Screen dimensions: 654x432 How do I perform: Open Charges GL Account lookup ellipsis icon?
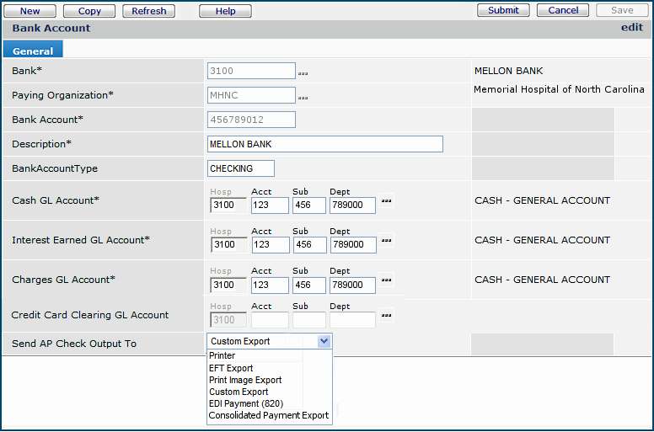pos(387,280)
